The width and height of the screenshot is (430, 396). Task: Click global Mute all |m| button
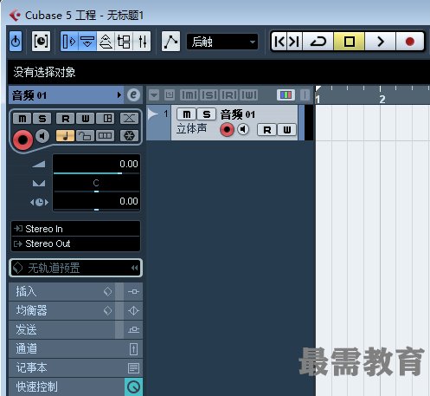click(189, 94)
